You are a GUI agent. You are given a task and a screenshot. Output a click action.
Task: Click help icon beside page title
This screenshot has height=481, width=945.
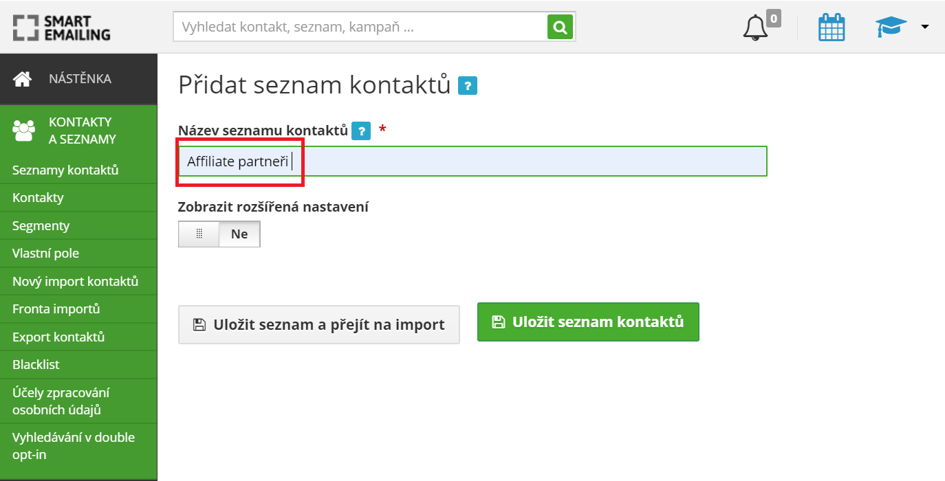(x=468, y=86)
